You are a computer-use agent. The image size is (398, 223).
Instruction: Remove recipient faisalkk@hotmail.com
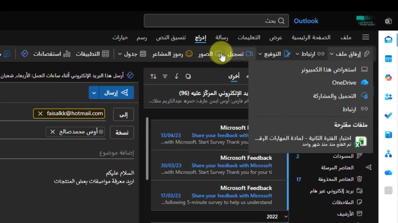pyautogui.click(x=40, y=114)
